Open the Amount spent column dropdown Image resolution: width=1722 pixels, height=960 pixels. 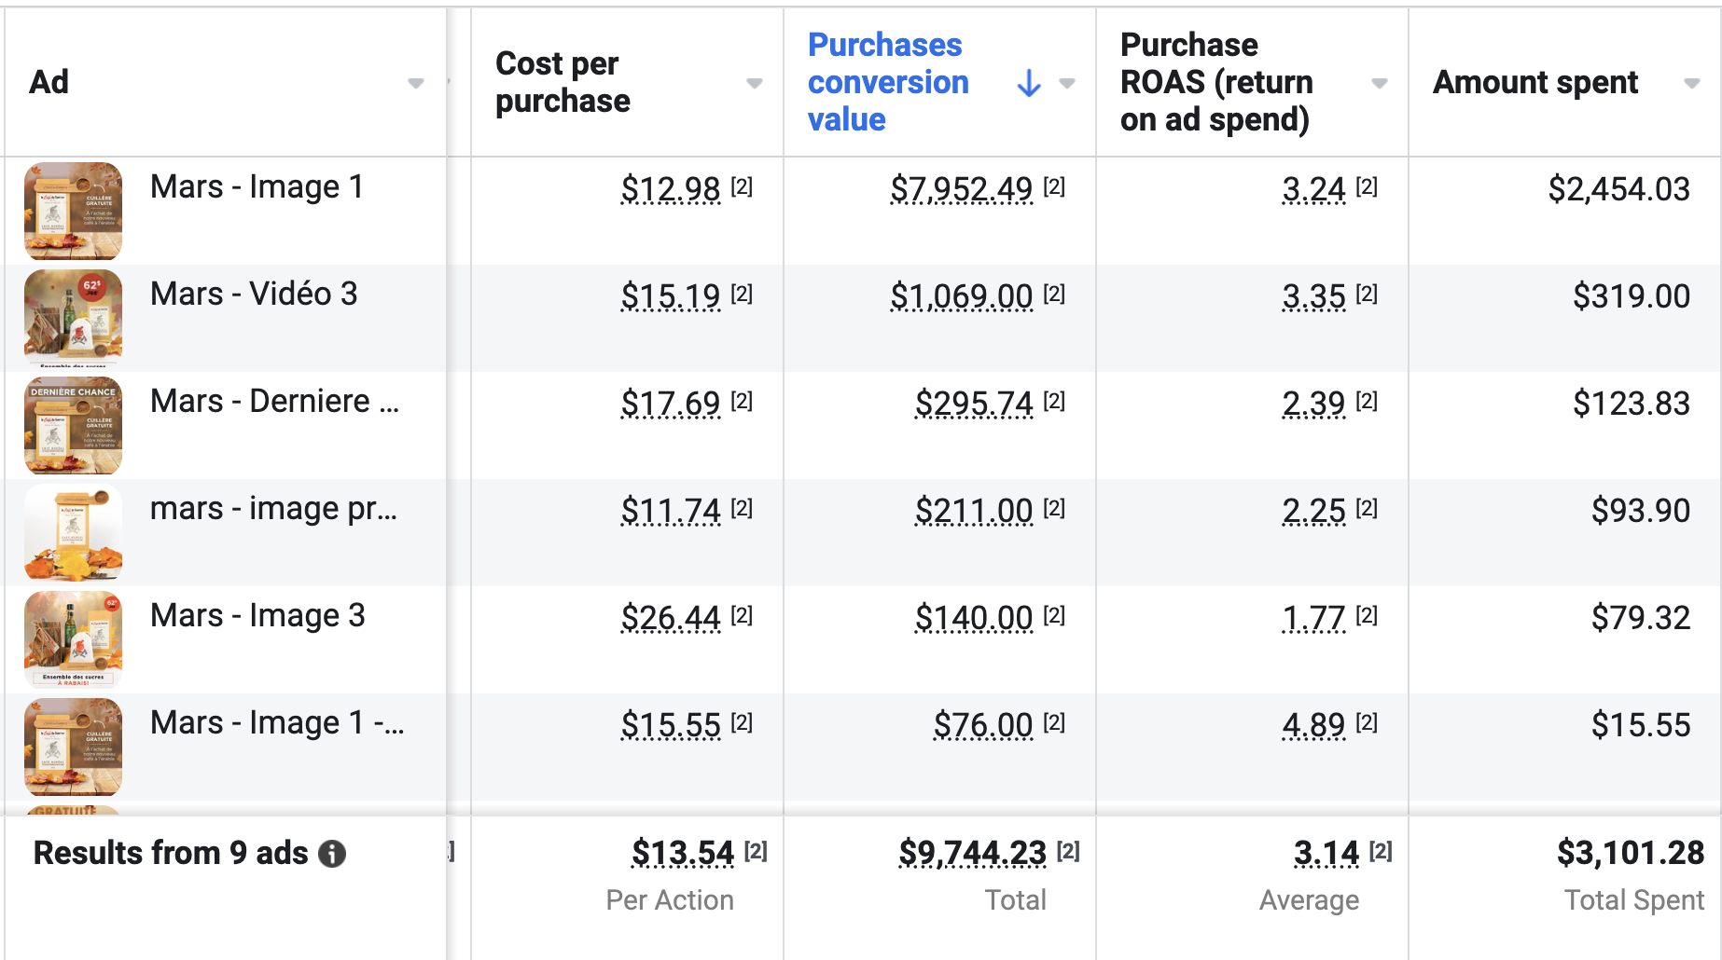pyautogui.click(x=1691, y=83)
